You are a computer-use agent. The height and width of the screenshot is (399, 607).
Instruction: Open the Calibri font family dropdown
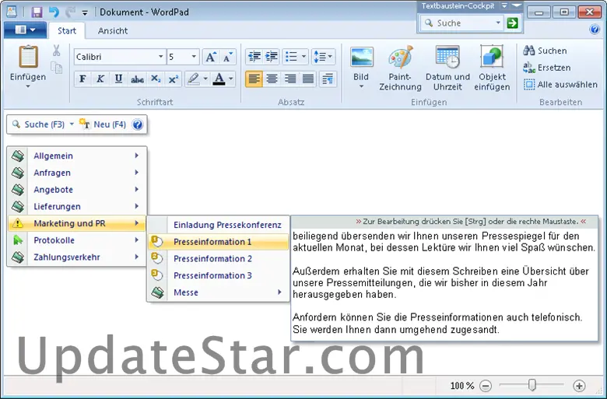pos(160,57)
